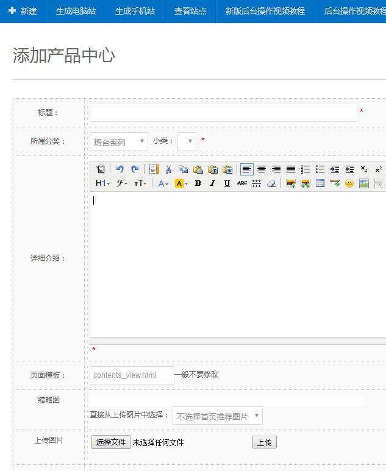Click the ordered numbered list icon

[x=306, y=169]
